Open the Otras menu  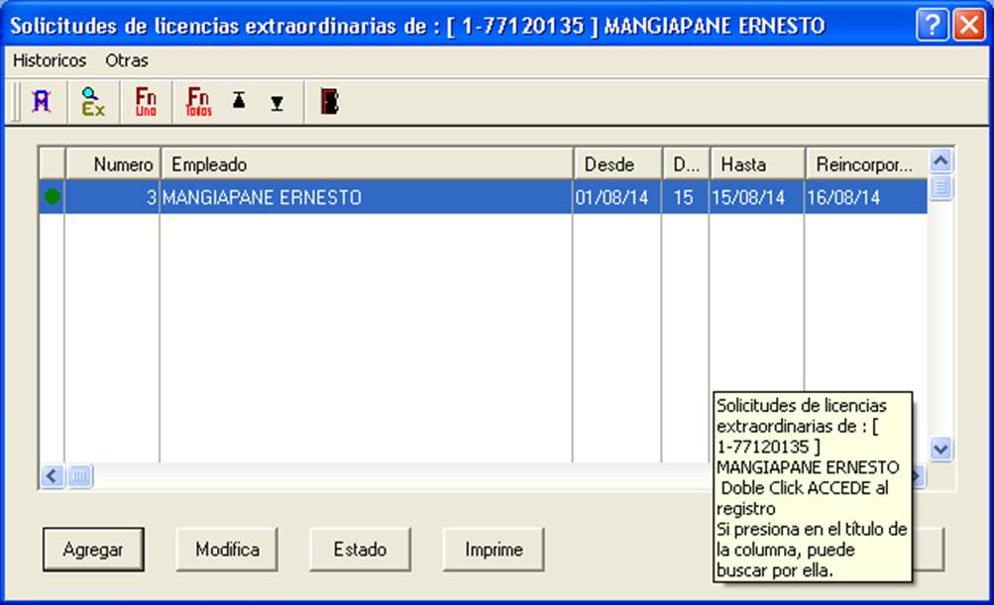pyautogui.click(x=127, y=60)
